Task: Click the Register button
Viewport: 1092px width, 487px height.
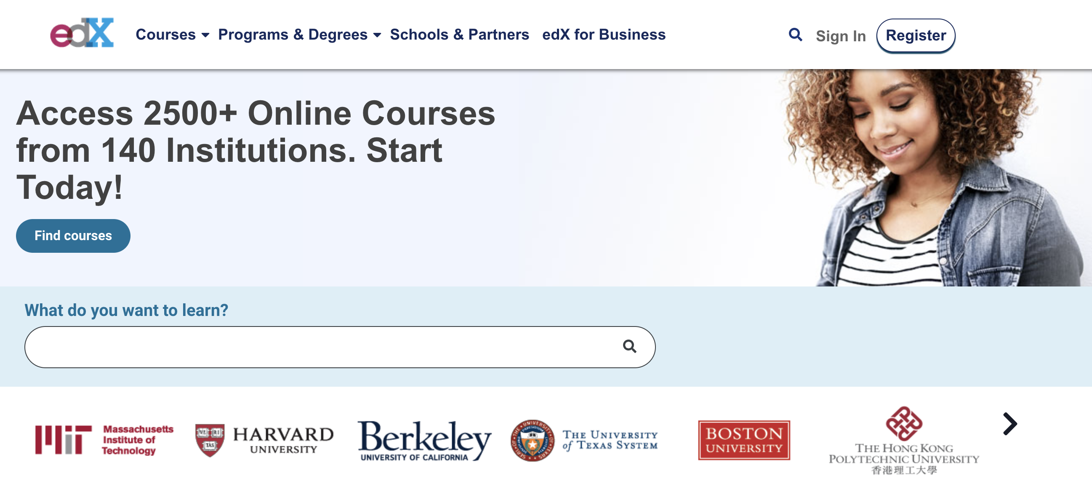Action: click(916, 35)
